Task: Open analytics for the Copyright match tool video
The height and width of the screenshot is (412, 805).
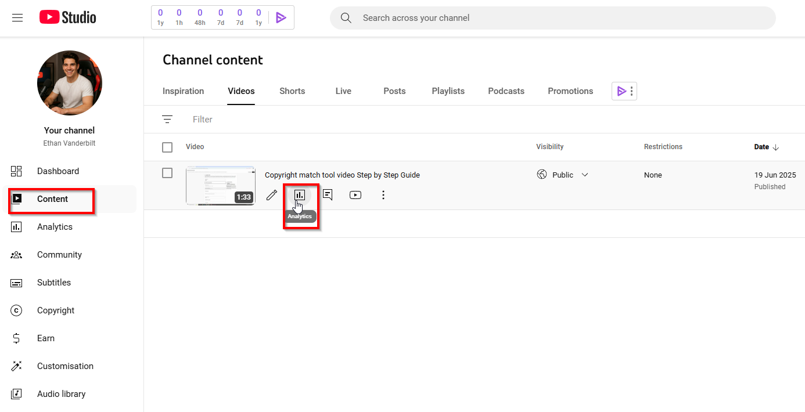Action: [300, 195]
